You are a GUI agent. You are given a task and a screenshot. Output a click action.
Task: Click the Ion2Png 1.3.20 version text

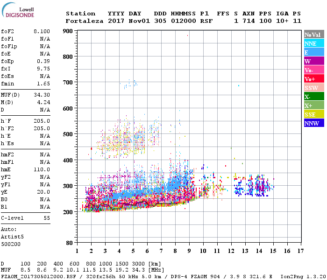coord(303,277)
